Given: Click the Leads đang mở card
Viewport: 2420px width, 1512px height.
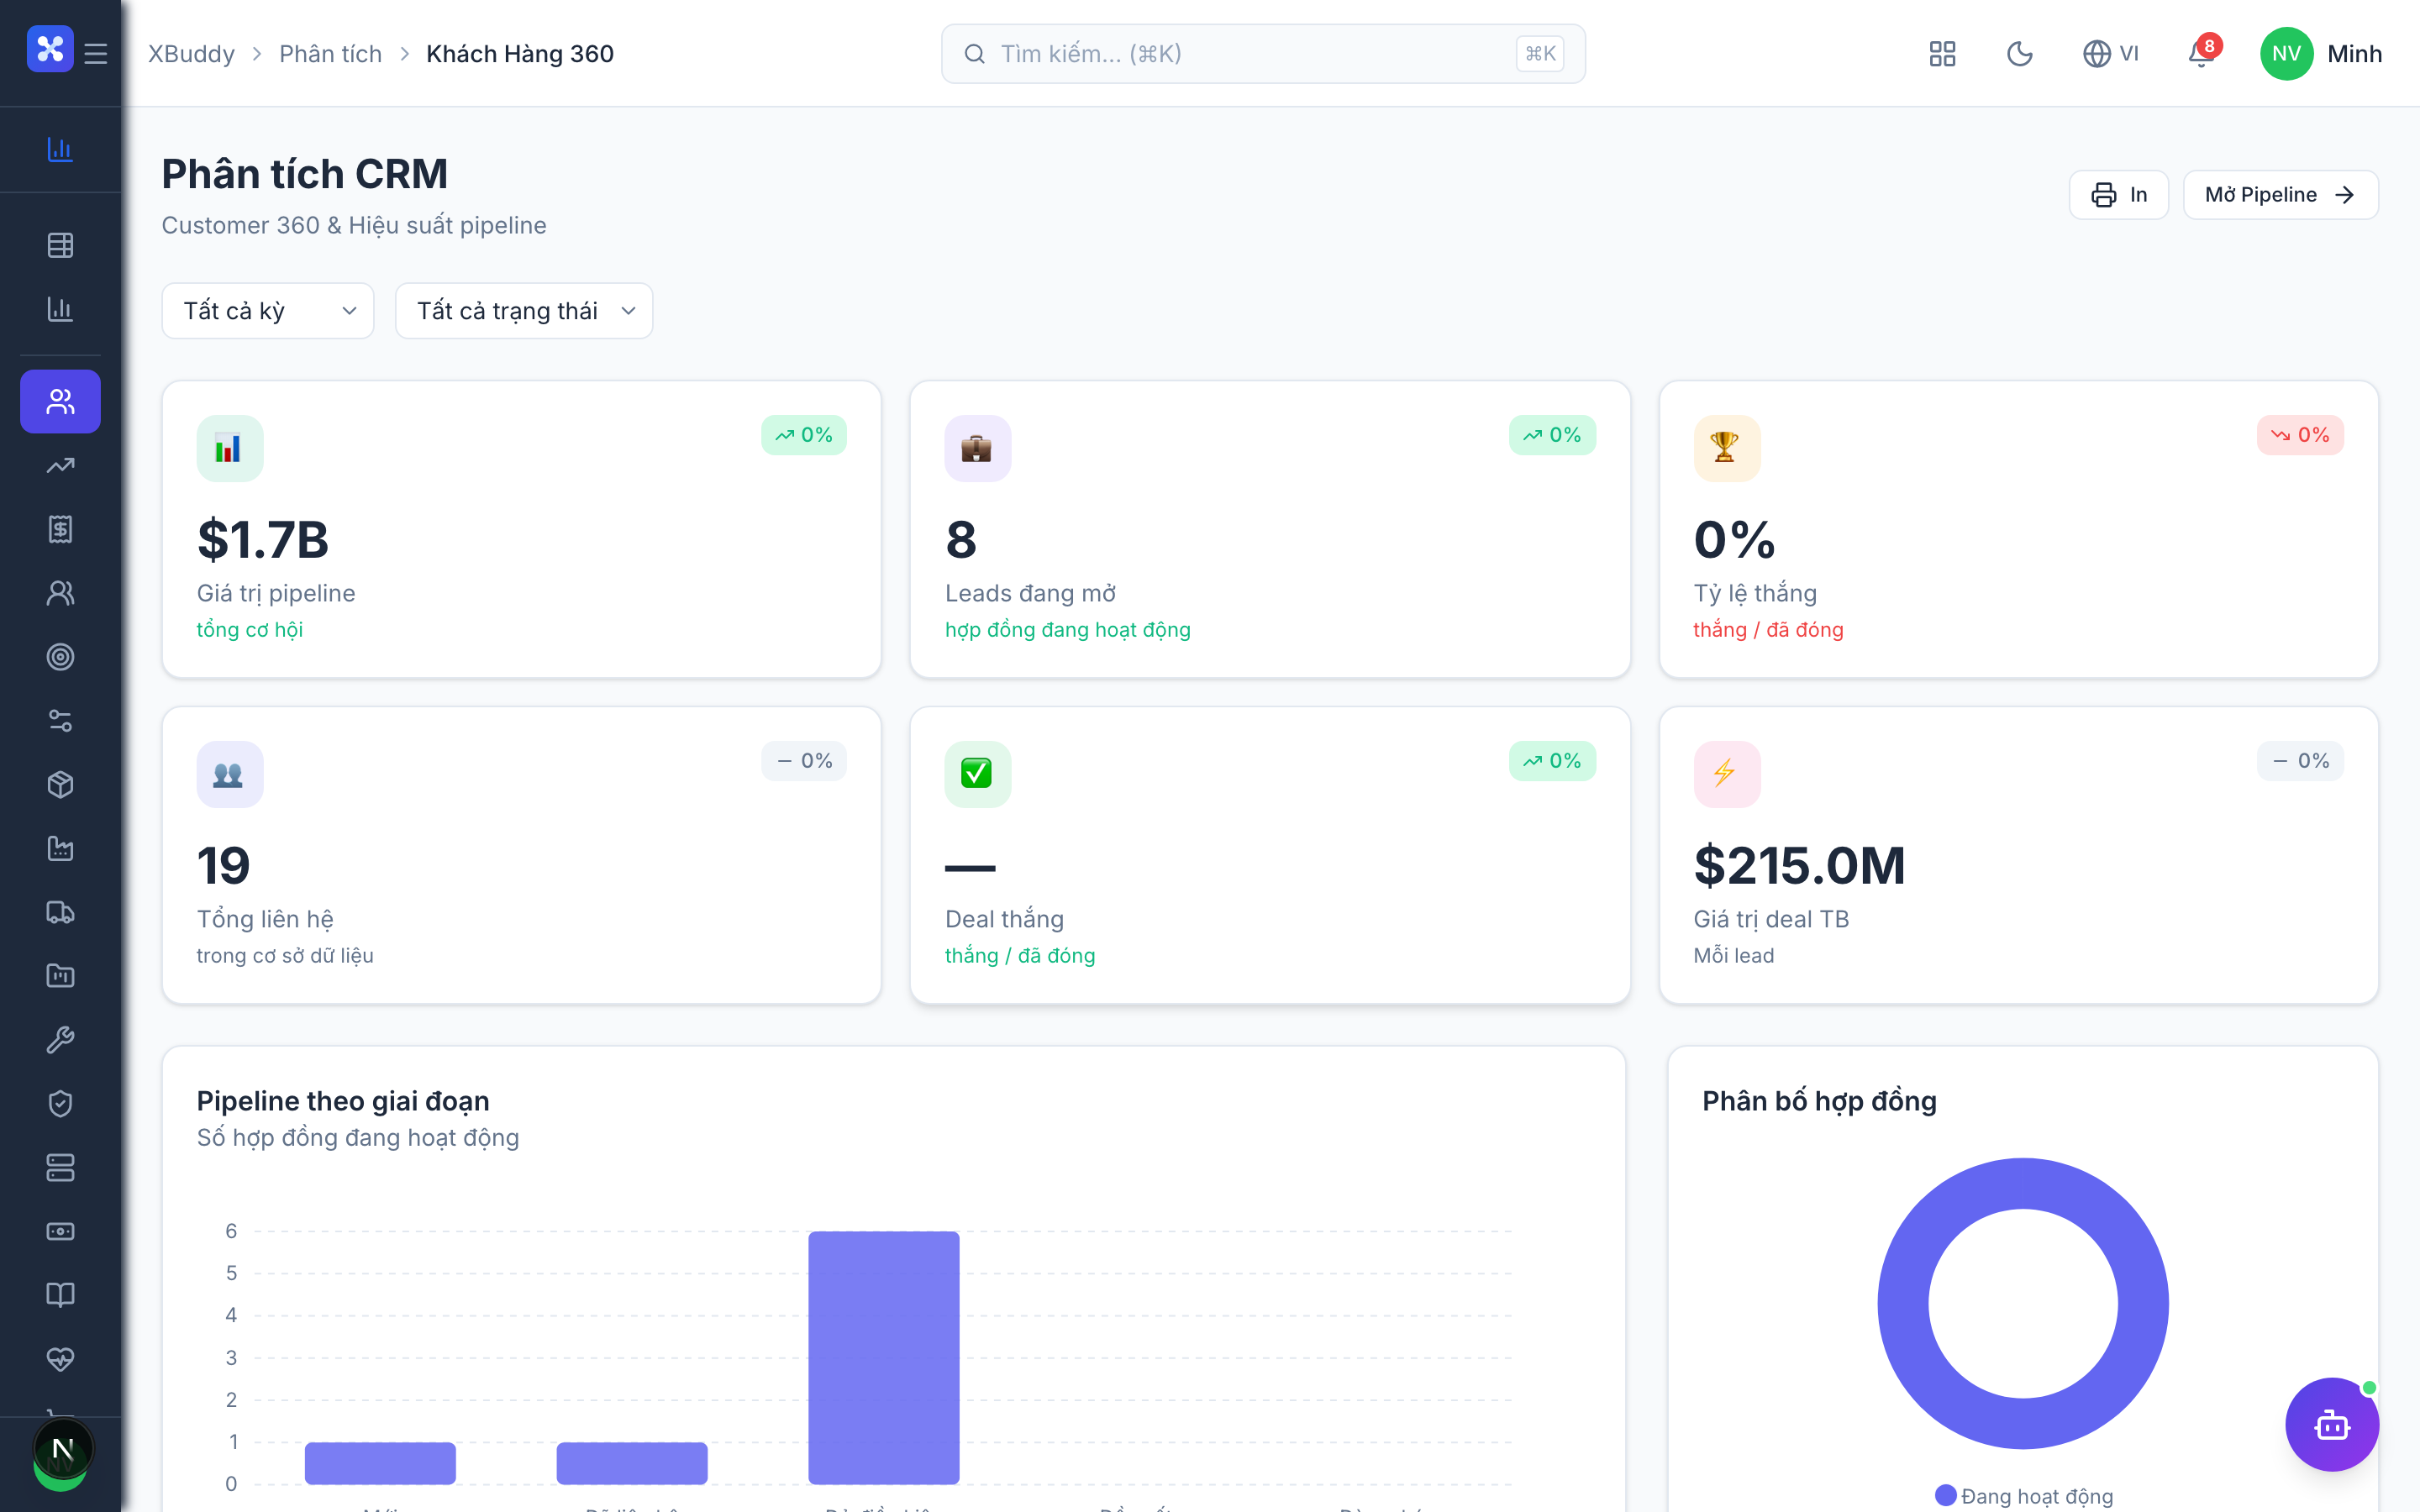Looking at the screenshot, I should coord(1270,529).
